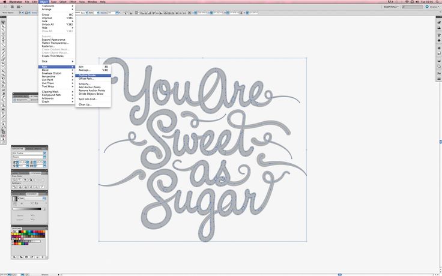Select the Selection tool in the toolbar
442x276 pixels.
3,23
